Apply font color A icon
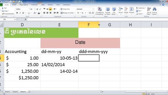The width and height of the screenshot is (168, 95). (39, 13)
